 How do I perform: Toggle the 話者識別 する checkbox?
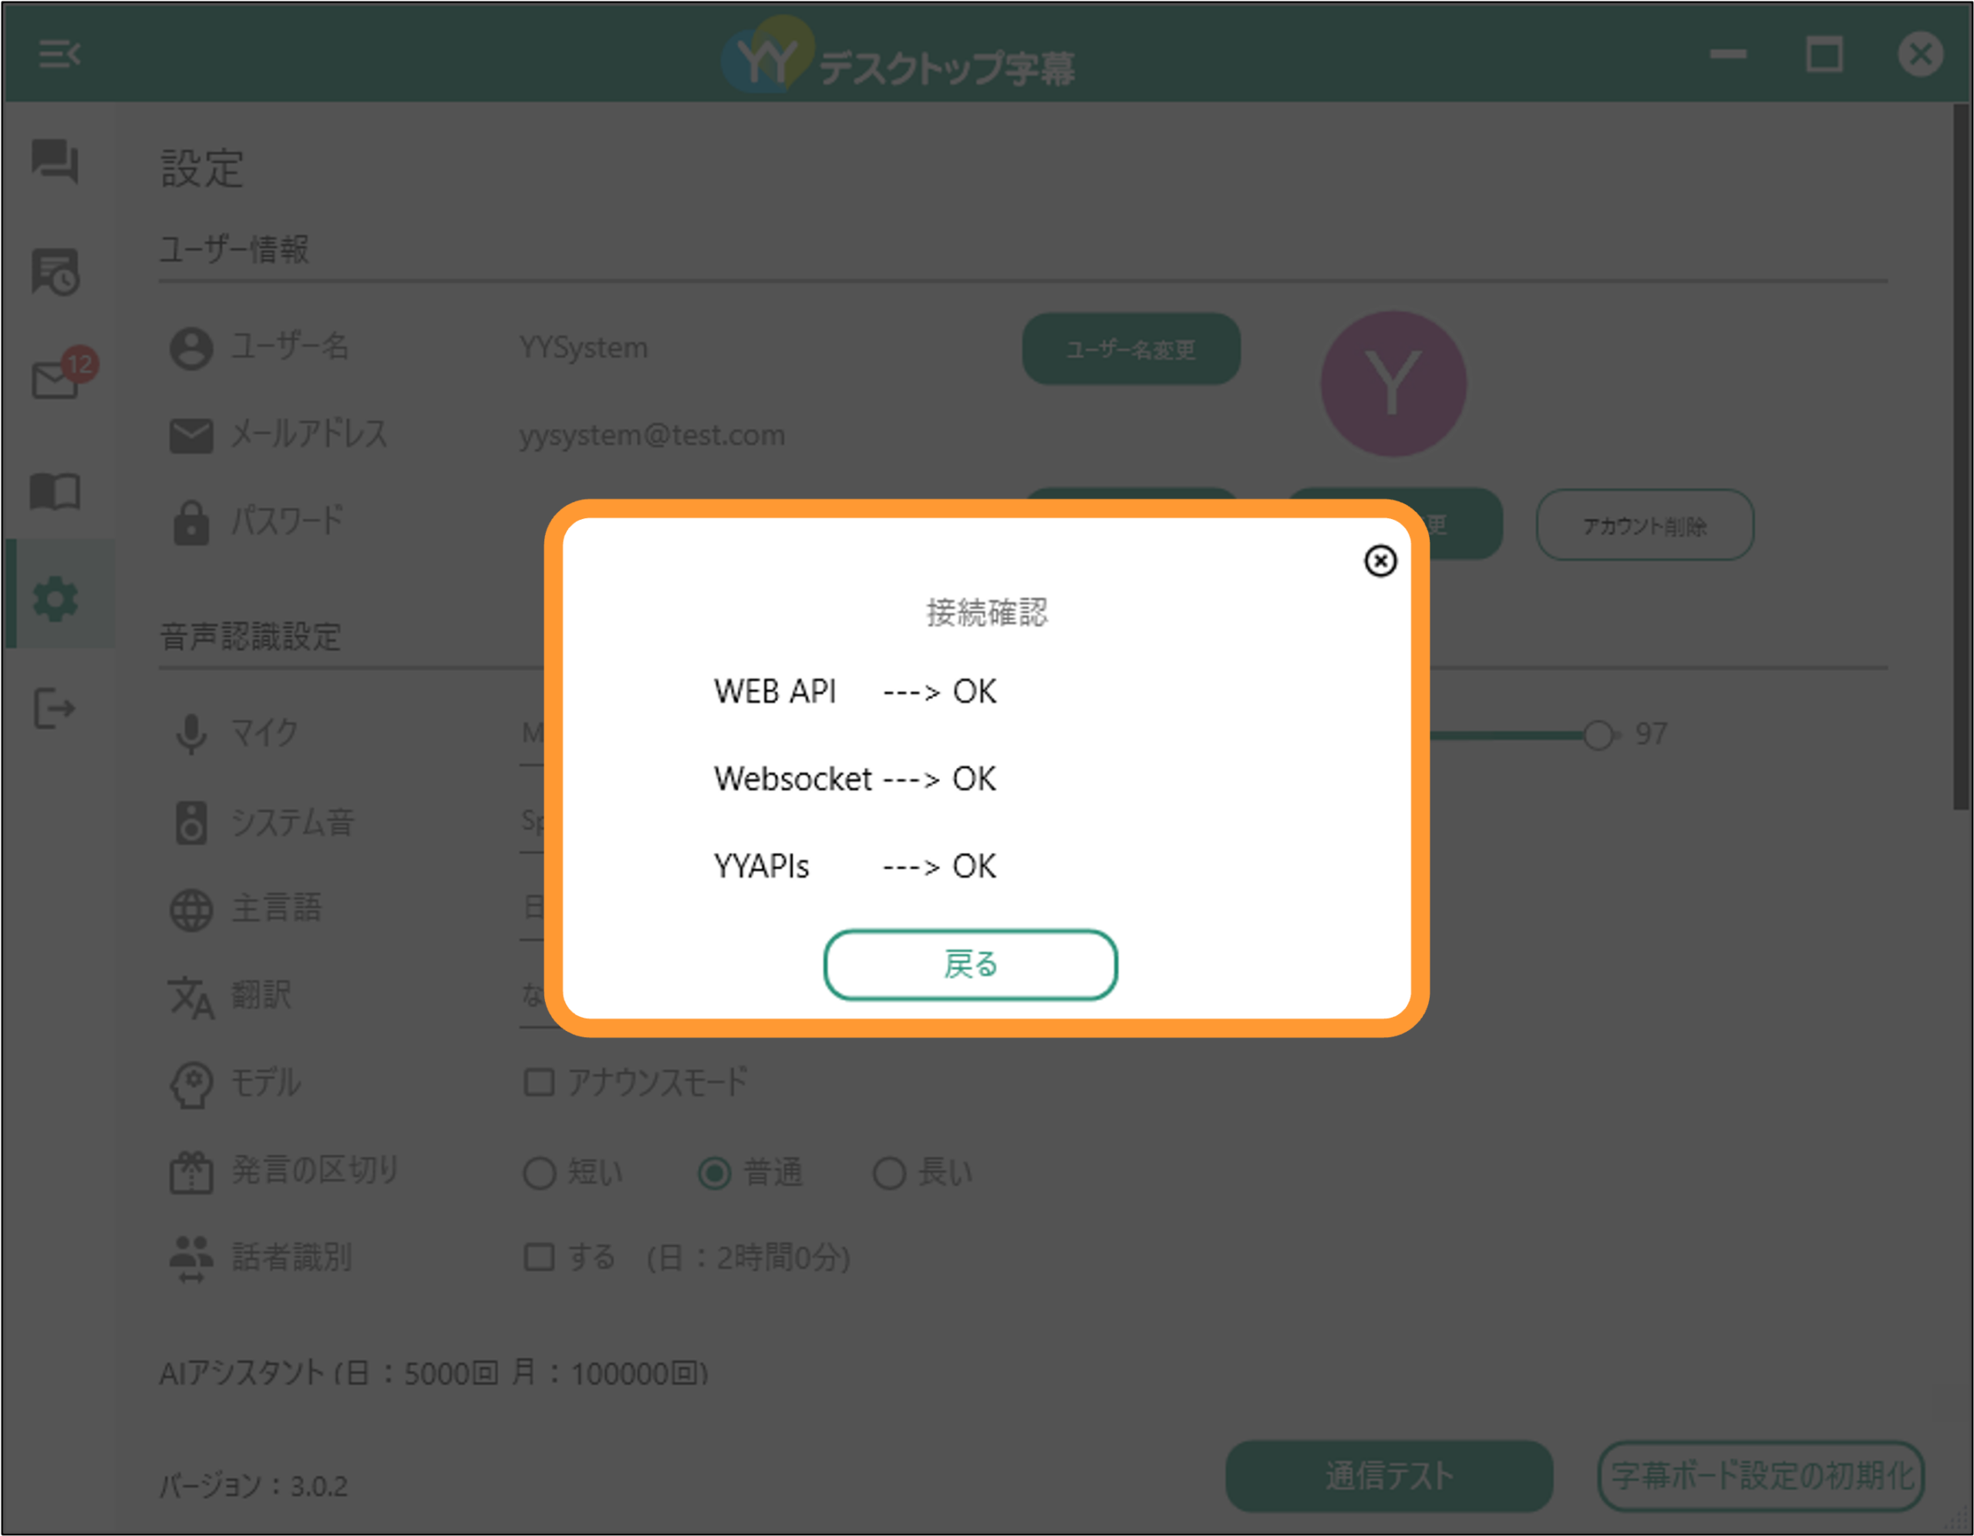click(x=539, y=1257)
